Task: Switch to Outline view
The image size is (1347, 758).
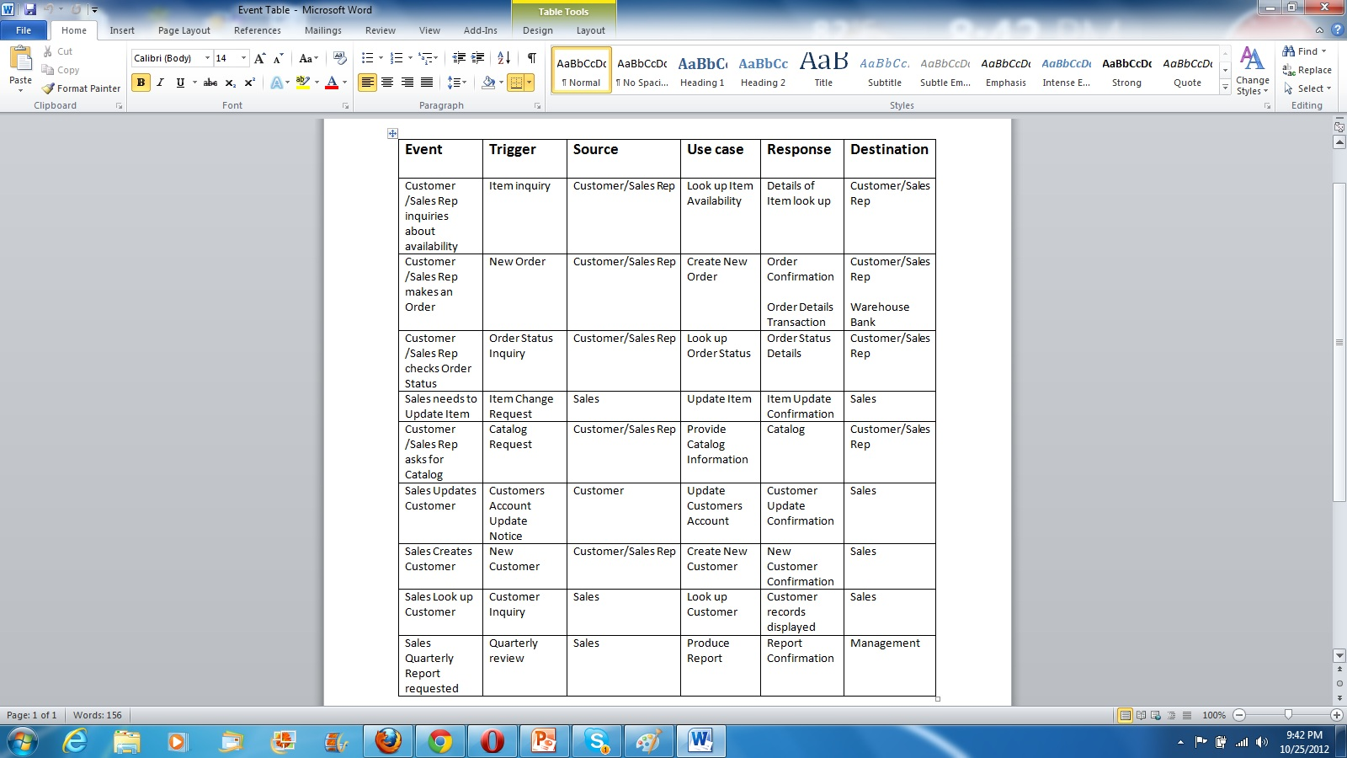Action: [x=1171, y=715]
